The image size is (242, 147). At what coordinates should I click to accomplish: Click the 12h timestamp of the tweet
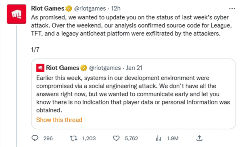click(x=116, y=8)
